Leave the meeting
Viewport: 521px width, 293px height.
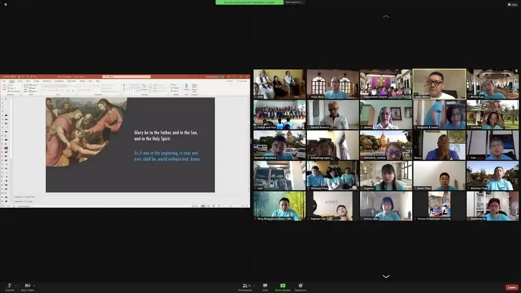click(512, 287)
